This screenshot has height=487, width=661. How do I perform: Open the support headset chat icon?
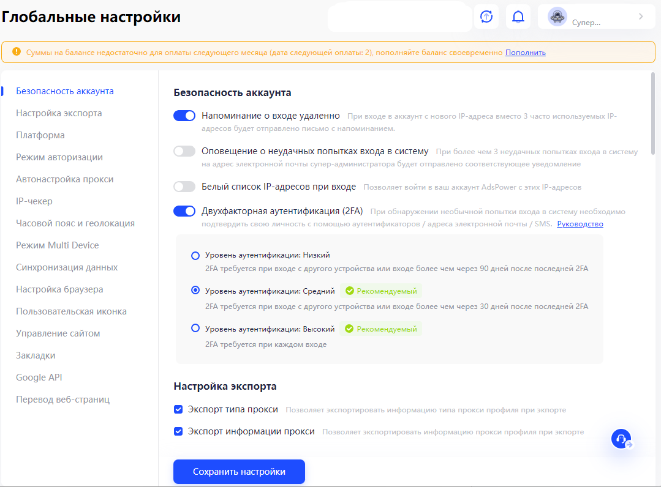pos(621,439)
